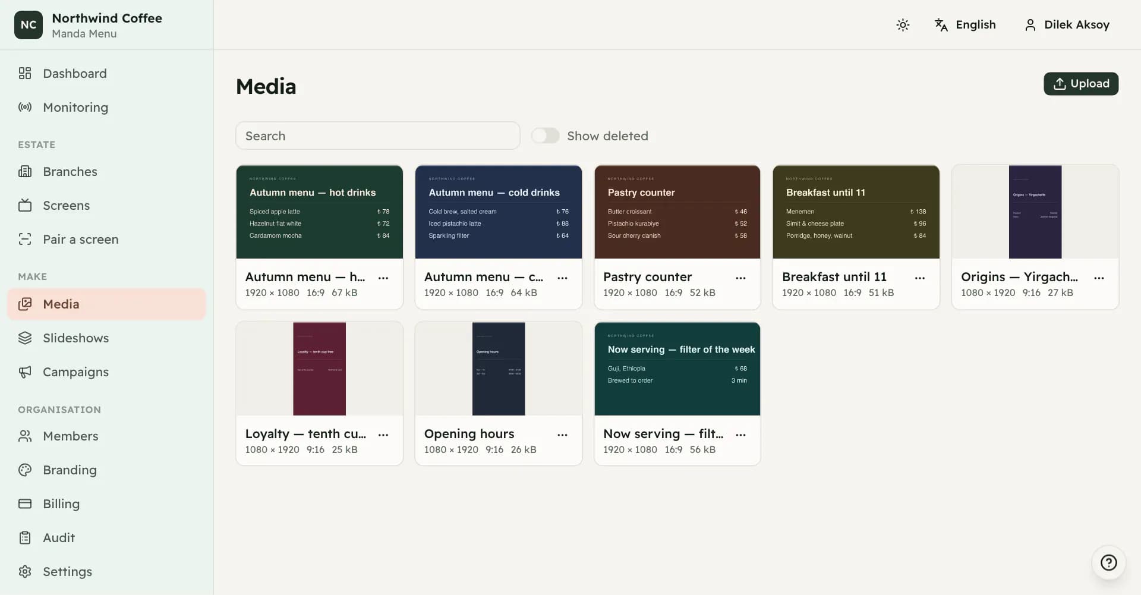Open the Slideshows text label in the sidebar
The width and height of the screenshot is (1141, 595).
75,338
